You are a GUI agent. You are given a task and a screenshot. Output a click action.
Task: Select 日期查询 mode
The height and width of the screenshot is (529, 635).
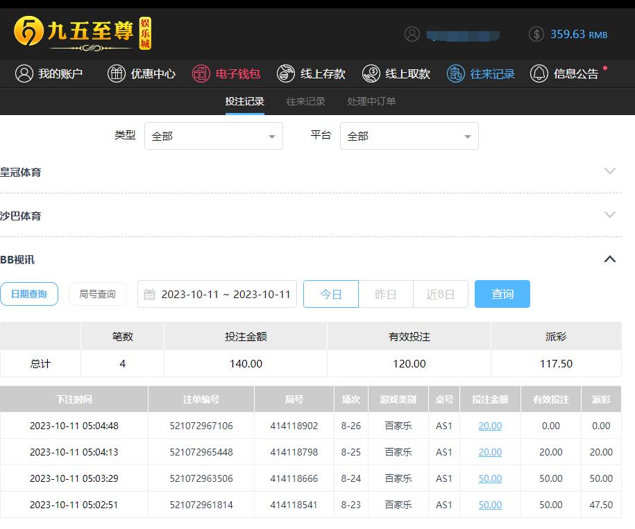[x=29, y=294]
